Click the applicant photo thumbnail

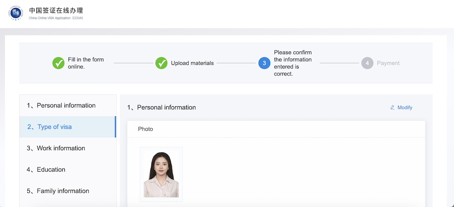161,174
